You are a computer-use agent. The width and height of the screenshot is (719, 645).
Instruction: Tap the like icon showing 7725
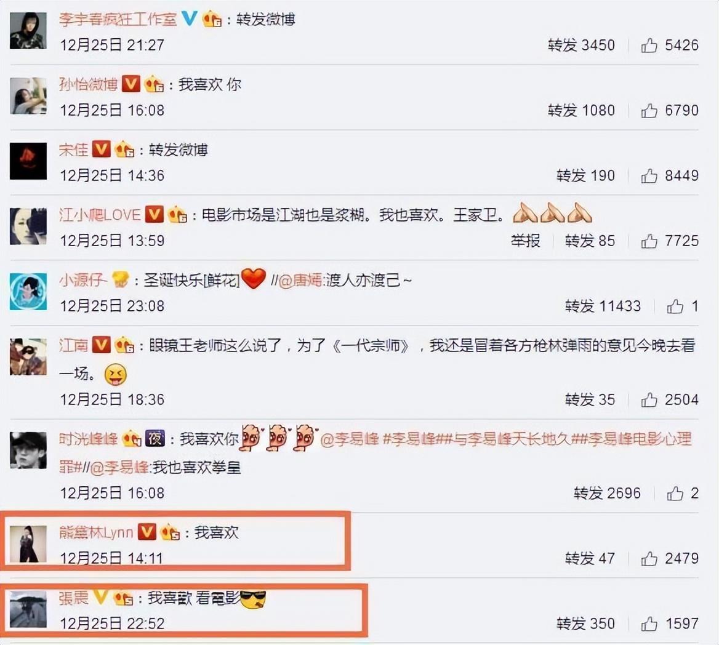click(x=649, y=241)
